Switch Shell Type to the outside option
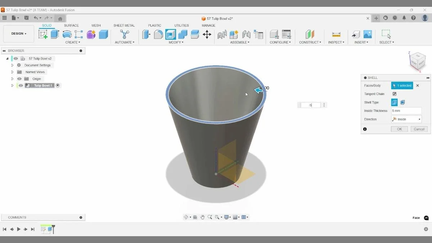This screenshot has height=243, width=432. pos(402,102)
